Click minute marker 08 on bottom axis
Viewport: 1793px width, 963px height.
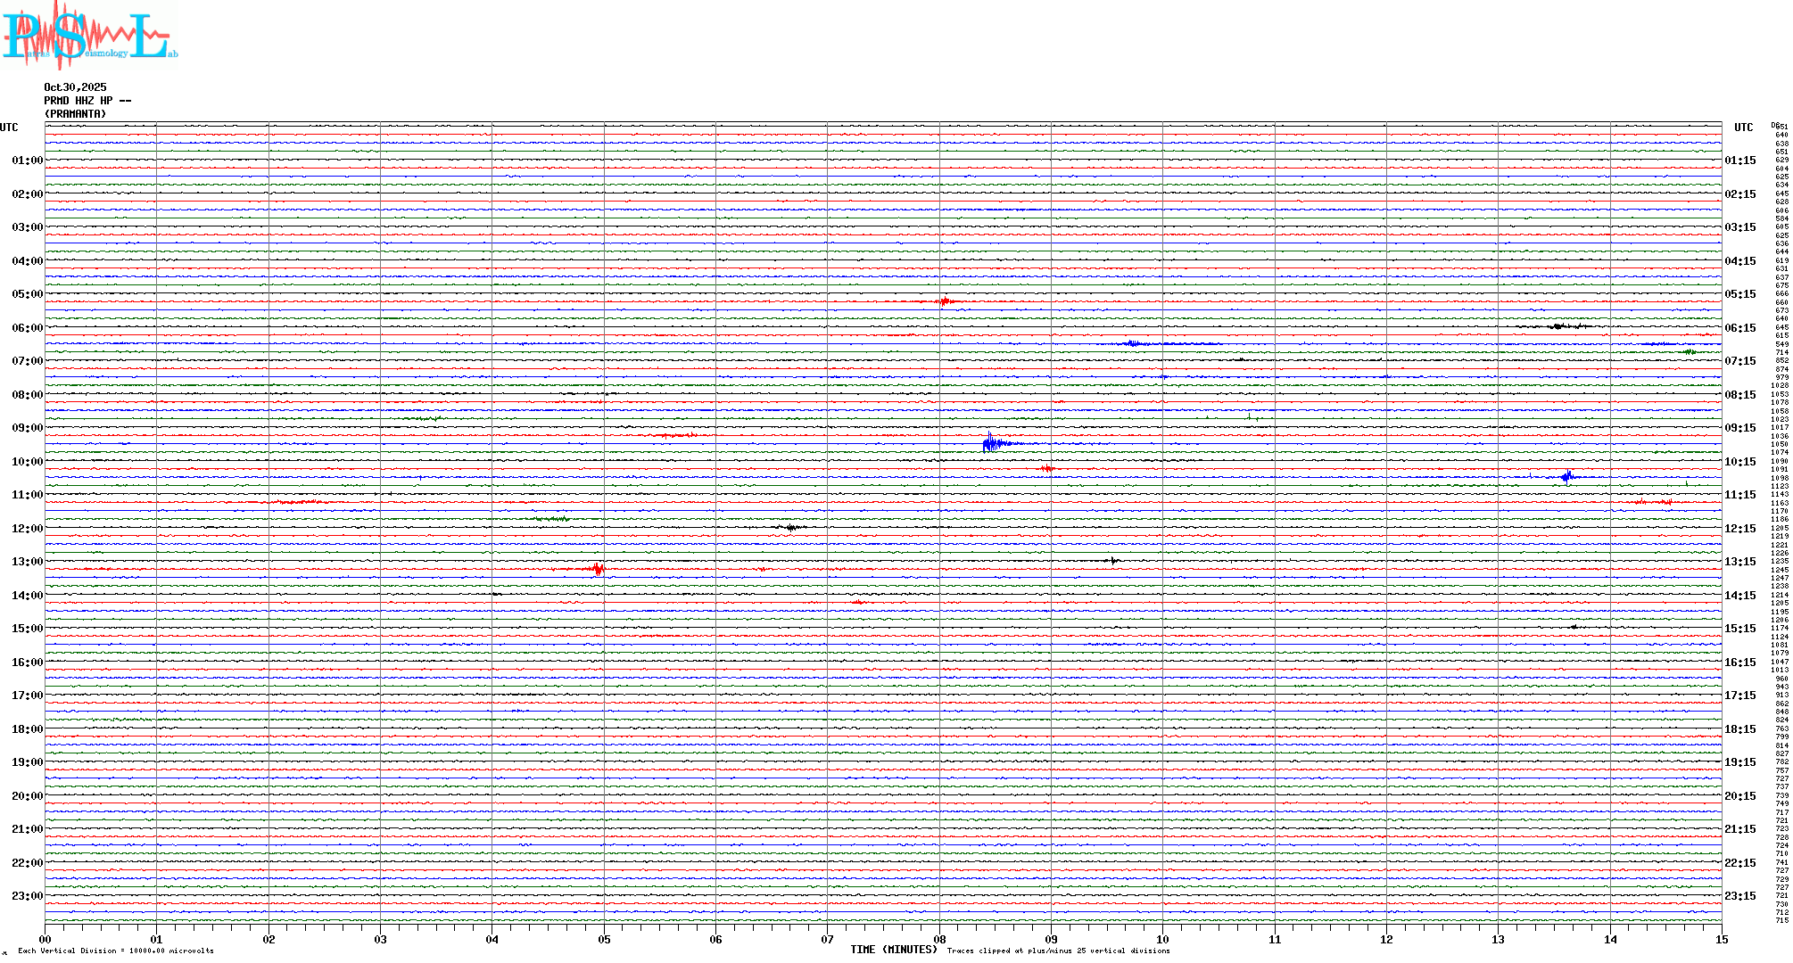(x=939, y=939)
